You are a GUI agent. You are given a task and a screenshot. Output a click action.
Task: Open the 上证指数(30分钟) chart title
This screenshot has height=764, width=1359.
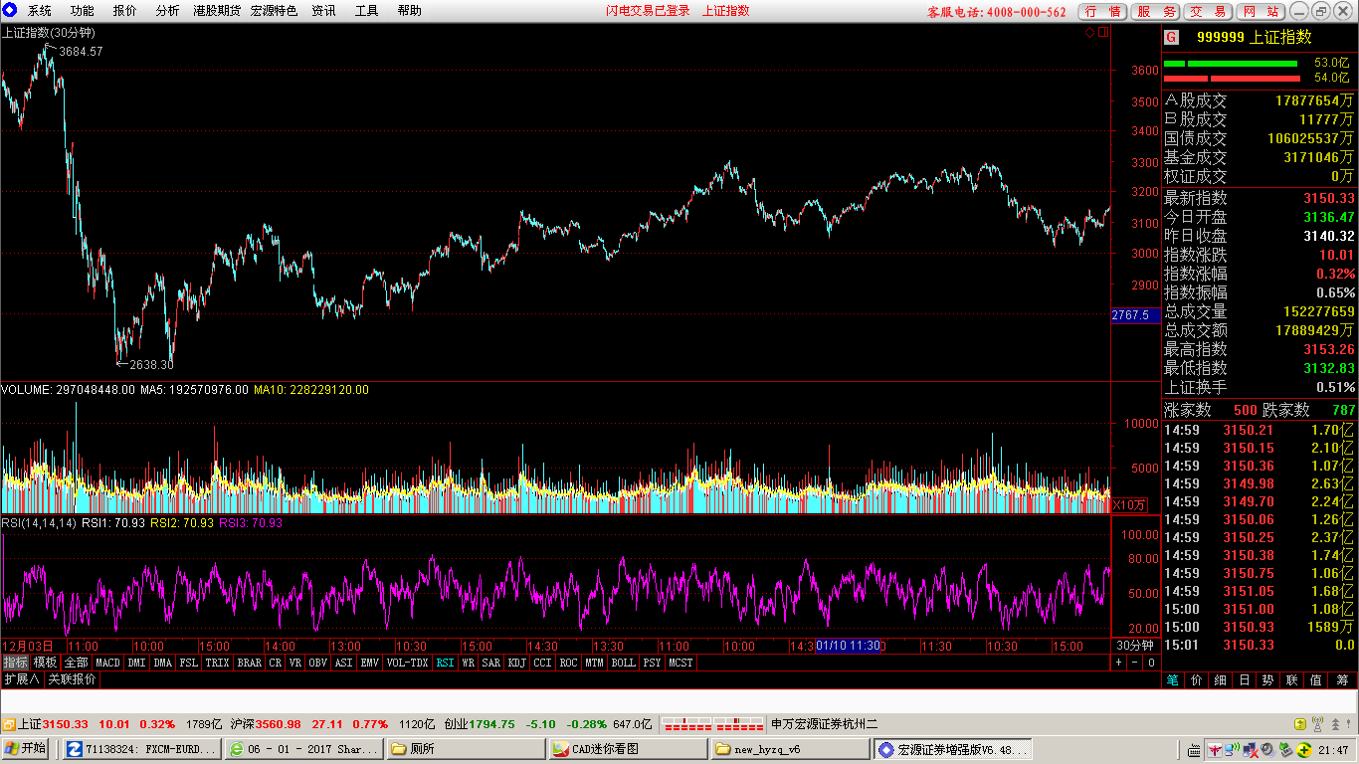point(48,32)
